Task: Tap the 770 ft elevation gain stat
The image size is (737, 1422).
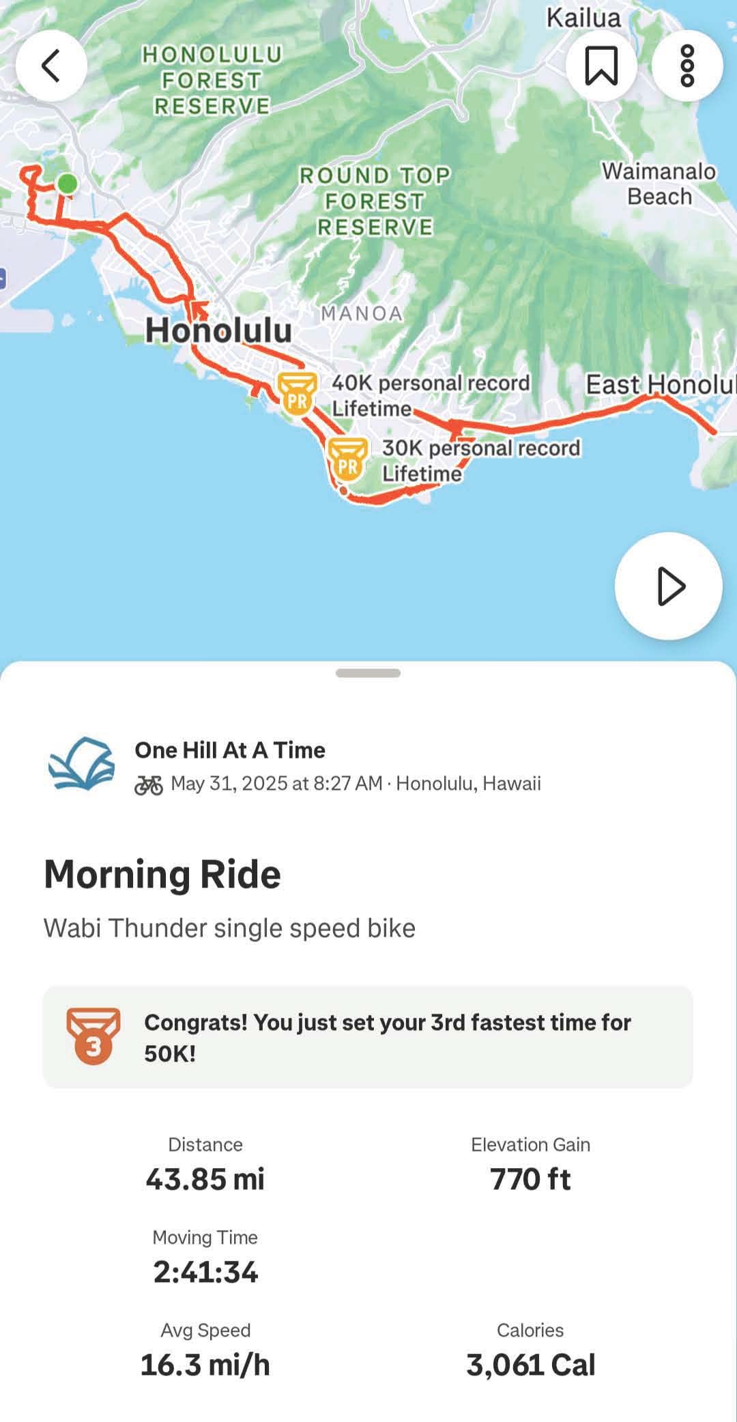Action: pos(530,1178)
